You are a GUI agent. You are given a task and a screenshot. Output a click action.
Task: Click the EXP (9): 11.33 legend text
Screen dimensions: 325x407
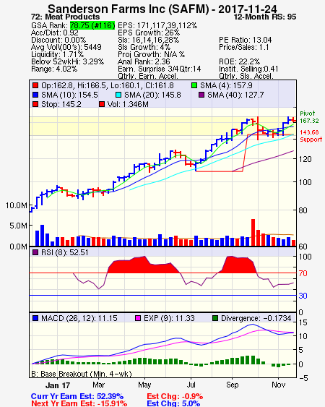[169, 318]
